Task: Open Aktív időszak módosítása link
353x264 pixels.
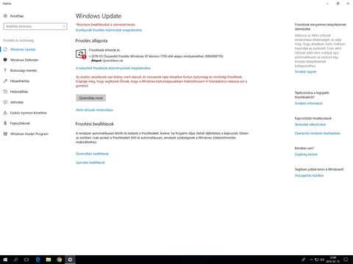Action: coord(94,110)
